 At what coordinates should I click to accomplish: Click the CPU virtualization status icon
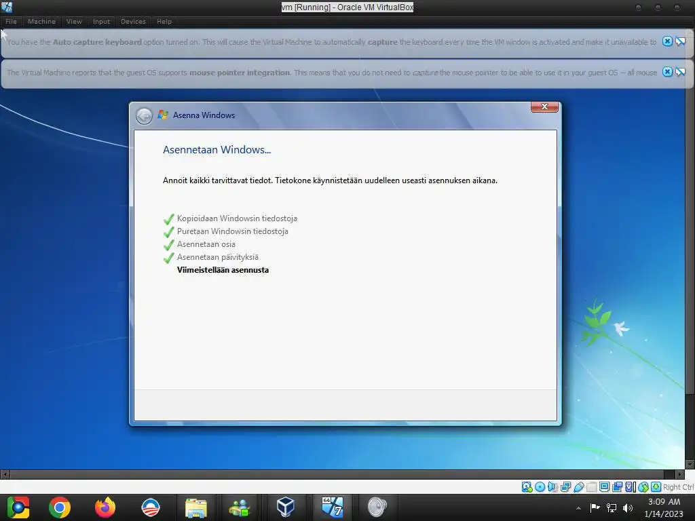[x=631, y=487]
